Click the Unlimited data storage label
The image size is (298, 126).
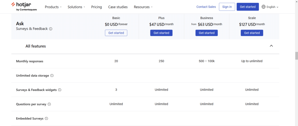click(33, 75)
